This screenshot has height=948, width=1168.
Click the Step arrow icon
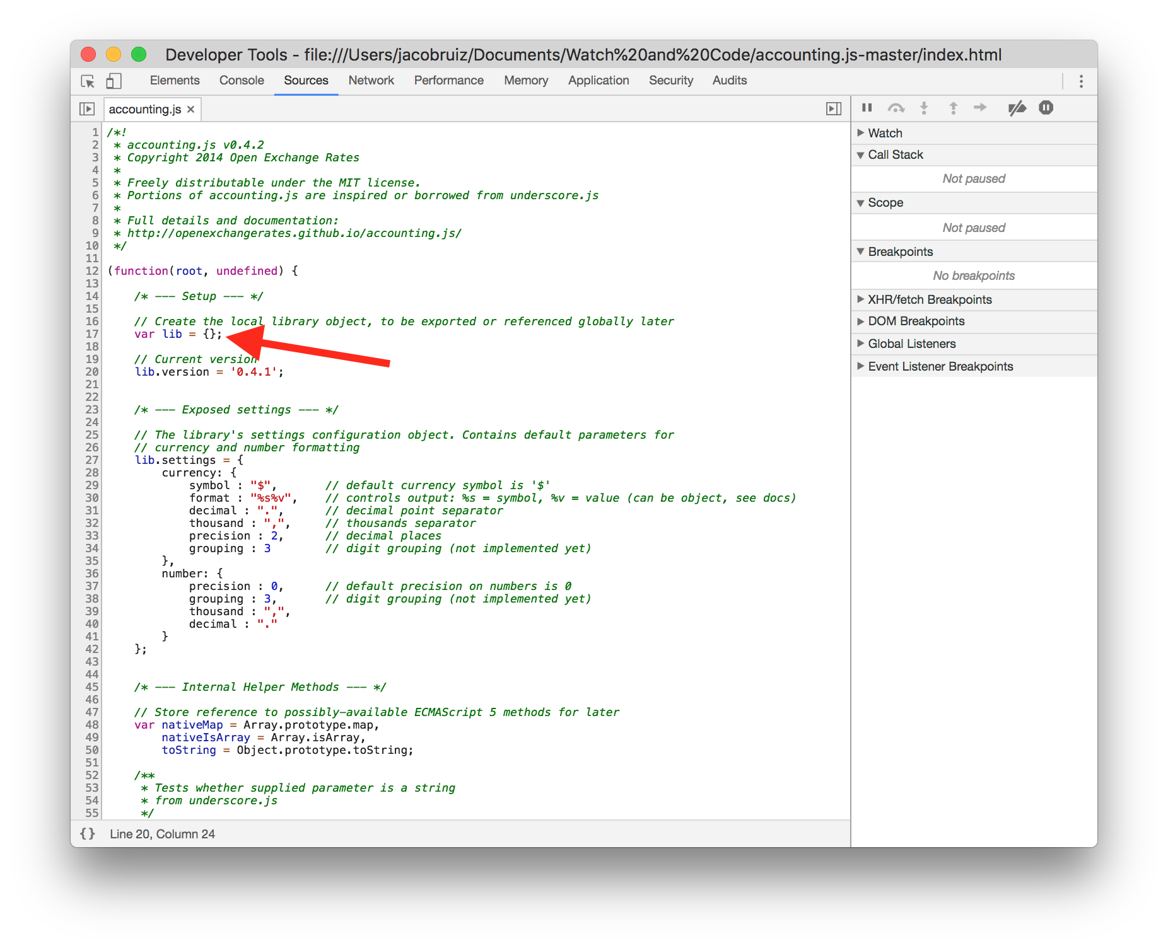tap(980, 108)
